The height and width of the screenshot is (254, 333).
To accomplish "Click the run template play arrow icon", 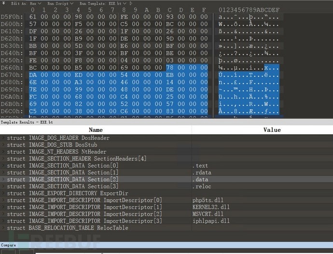I will click(131, 3).
